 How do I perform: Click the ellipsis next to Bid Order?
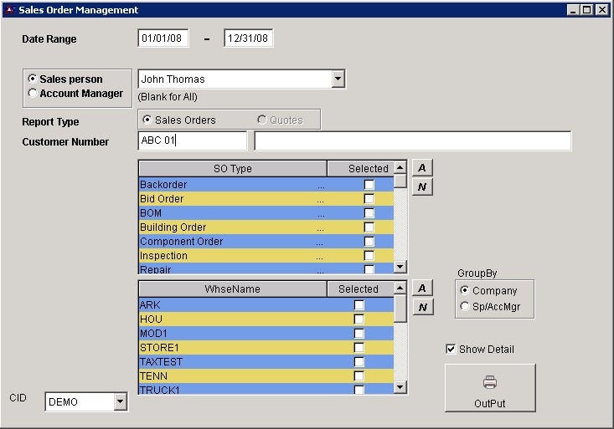pos(321,199)
